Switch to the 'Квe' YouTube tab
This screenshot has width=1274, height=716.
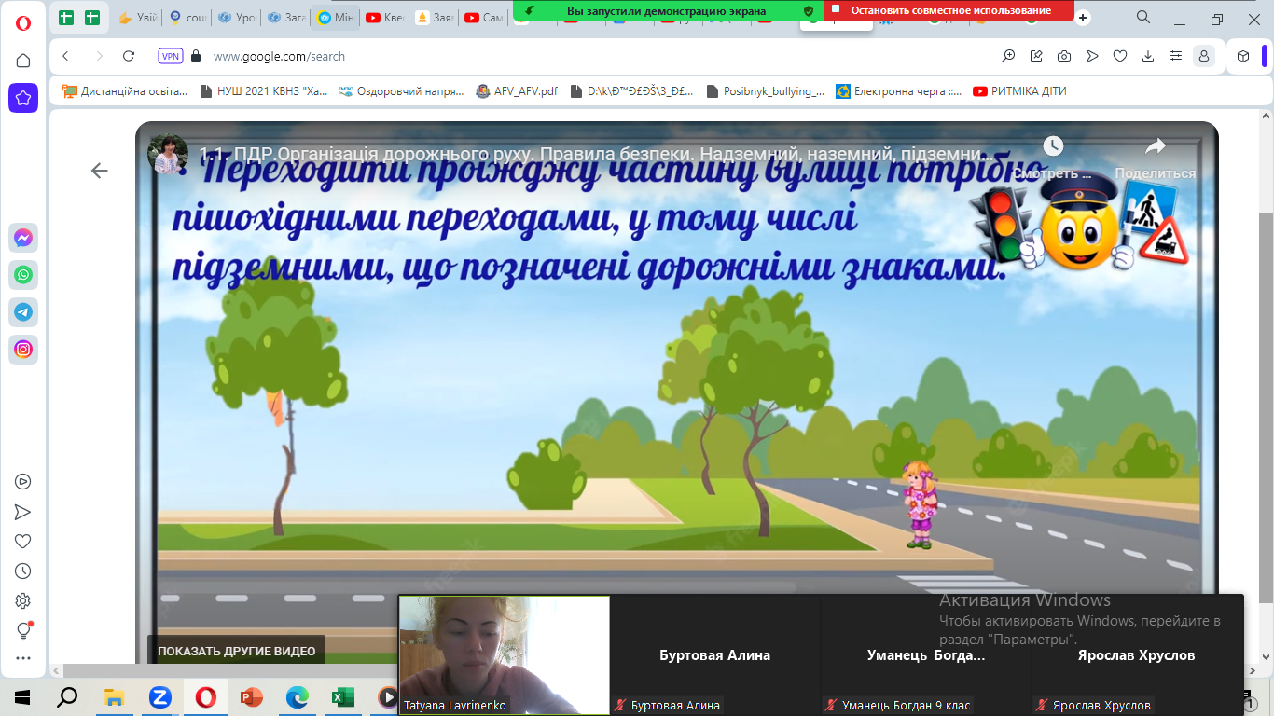tap(384, 18)
